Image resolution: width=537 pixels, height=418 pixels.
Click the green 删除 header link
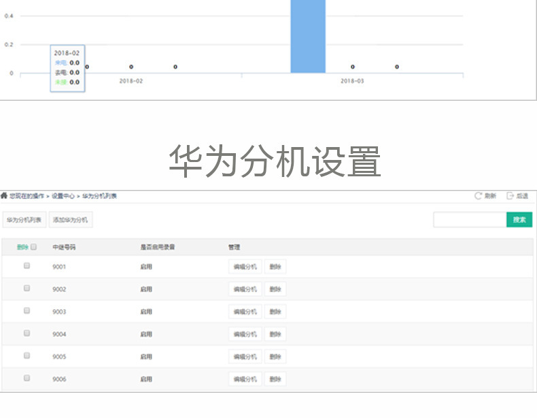[22, 247]
